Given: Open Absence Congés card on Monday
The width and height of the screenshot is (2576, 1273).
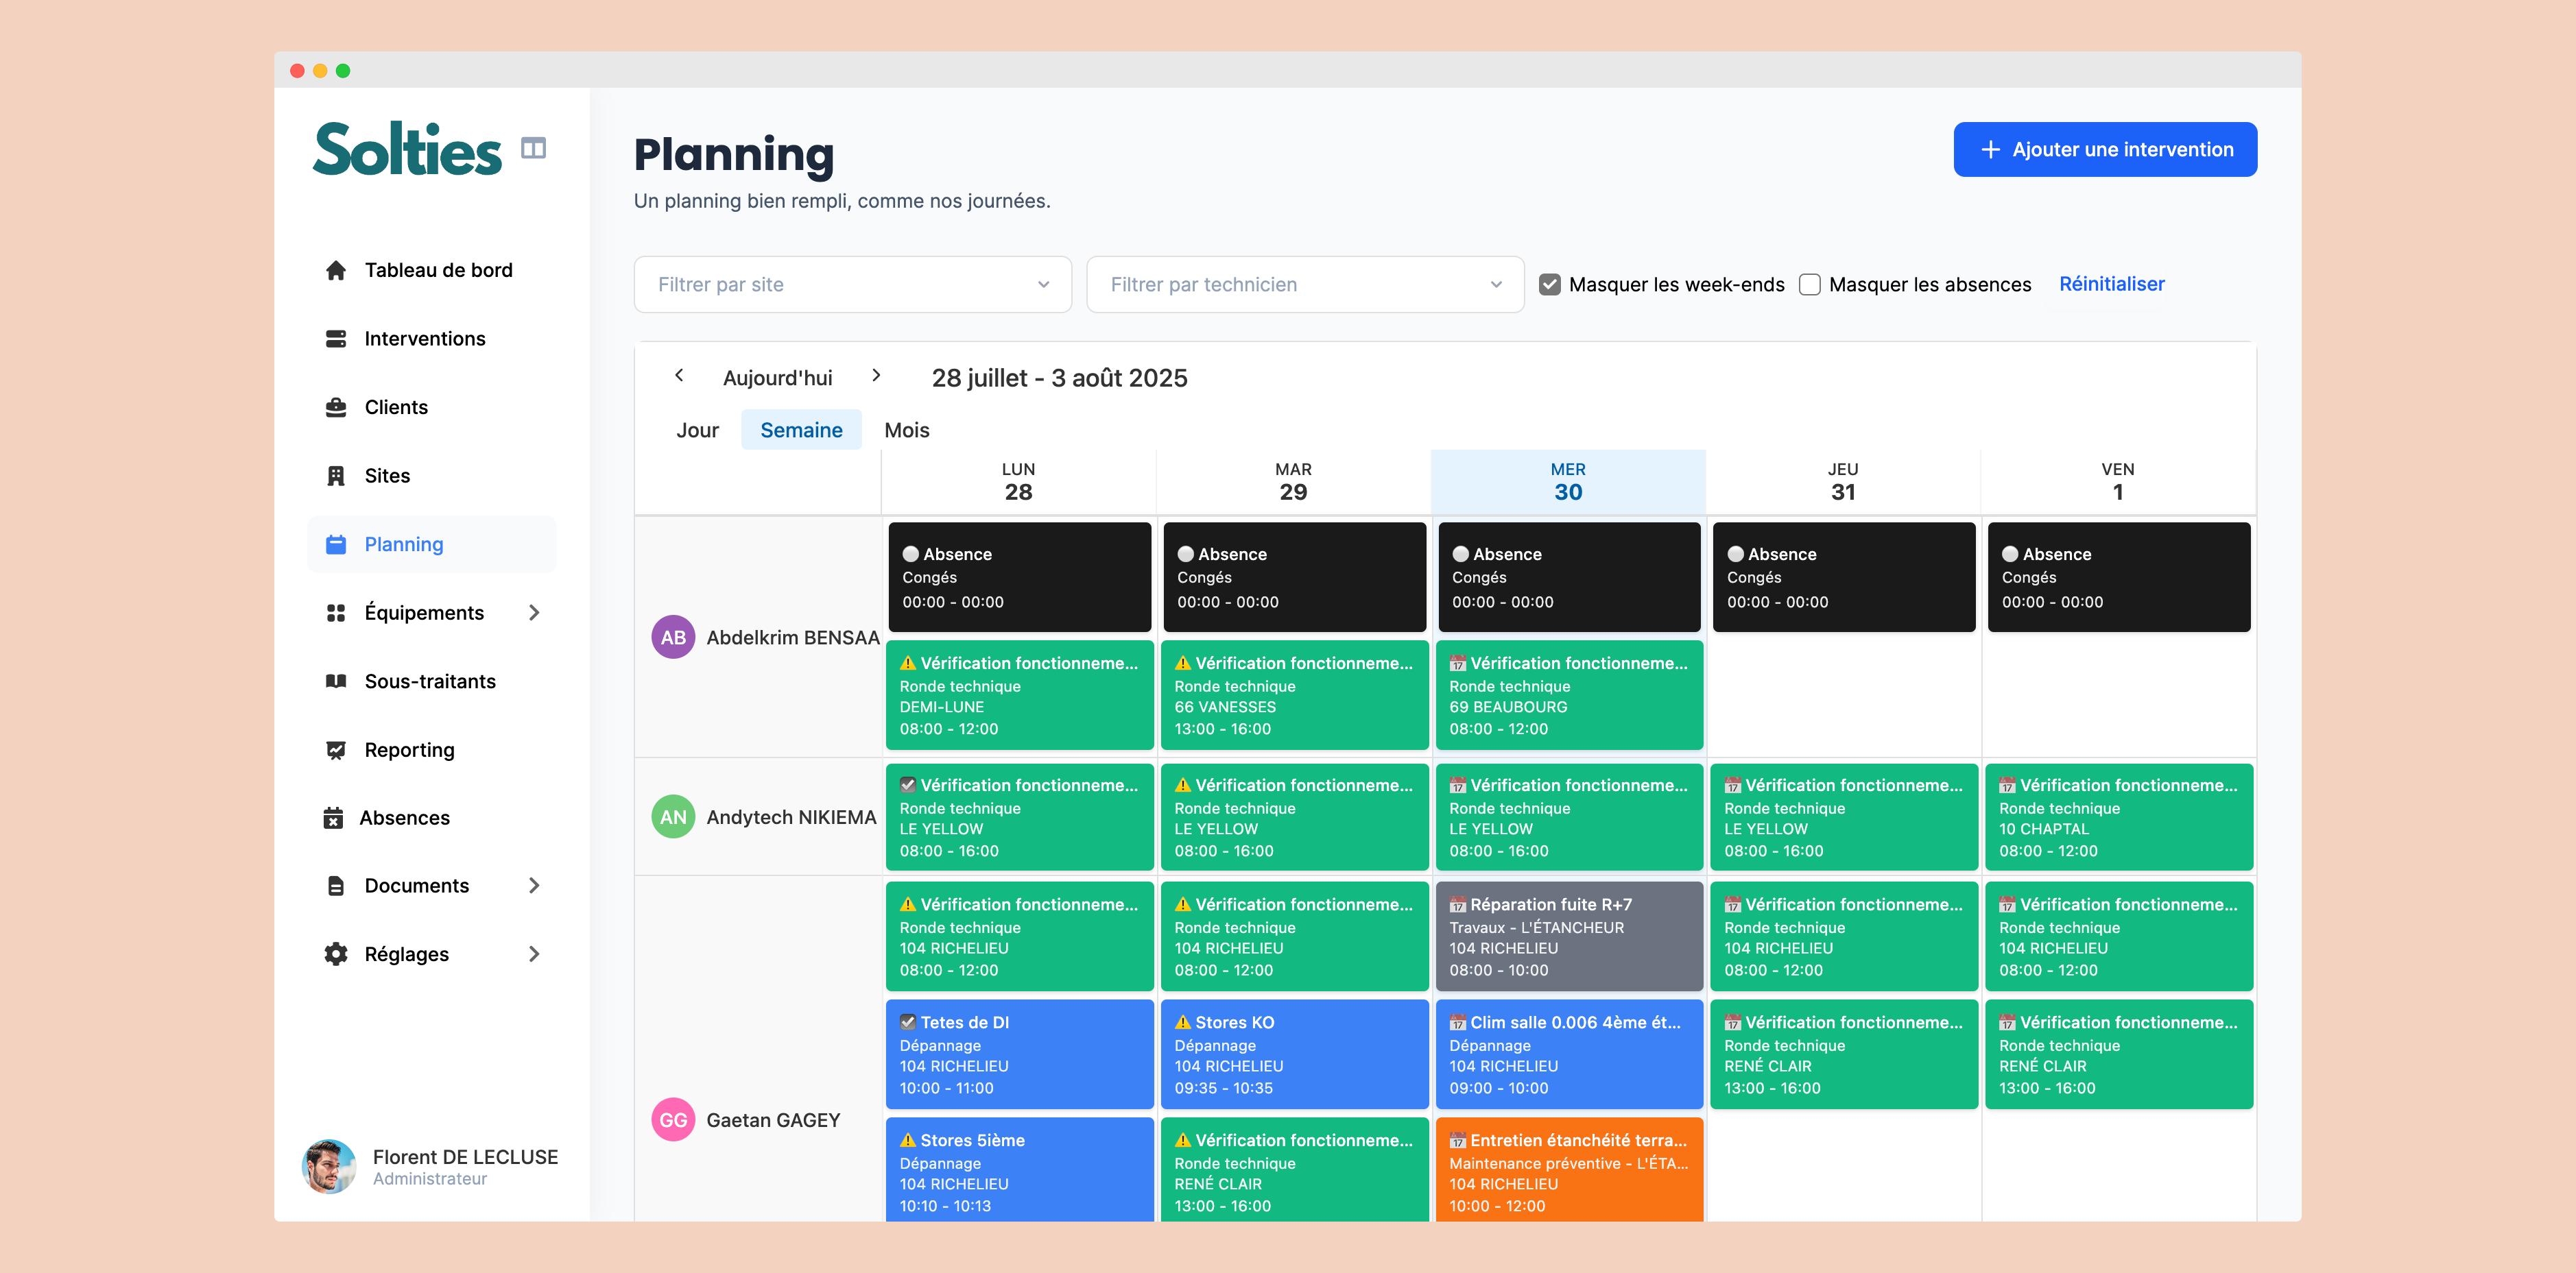Looking at the screenshot, I should pos(1019,578).
